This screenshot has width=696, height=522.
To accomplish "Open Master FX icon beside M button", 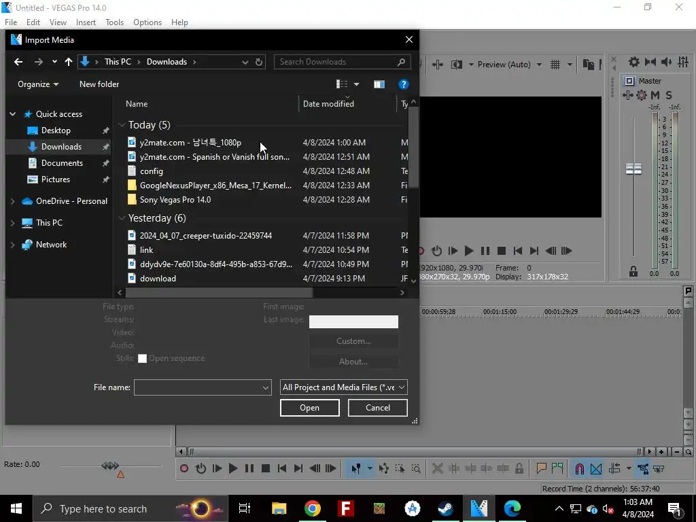I will pyautogui.click(x=642, y=95).
